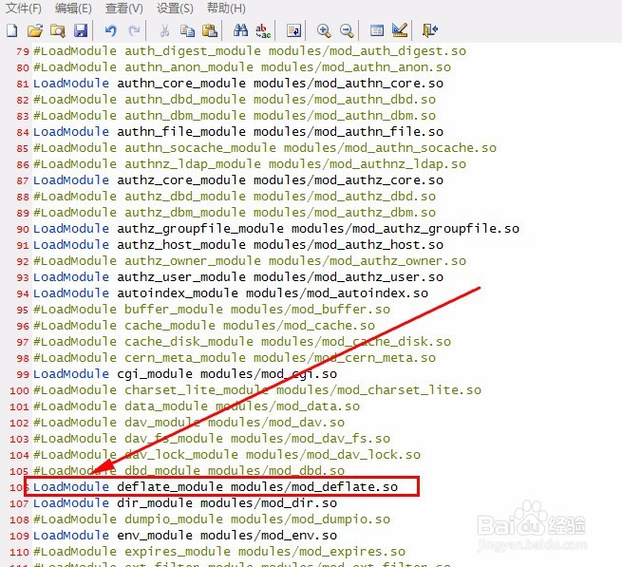Screen dimensions: 622x567
Task: Place cursor on authn_core_module line
Action: [x=238, y=84]
